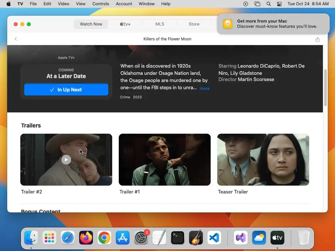The height and width of the screenshot is (251, 335).
Task: Open Control Center in the menu bar
Action: (279, 4)
